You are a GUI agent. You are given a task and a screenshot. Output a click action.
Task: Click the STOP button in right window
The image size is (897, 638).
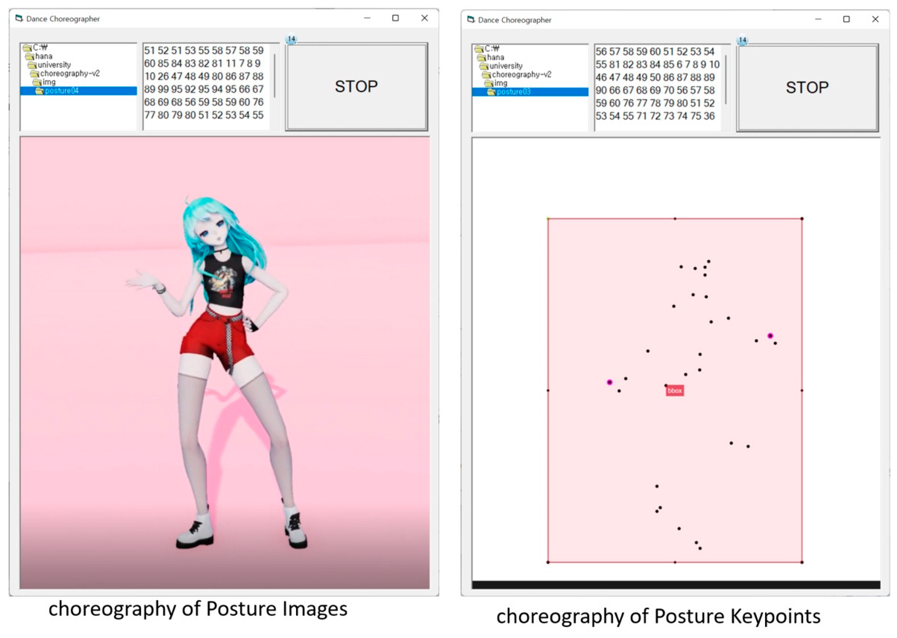807,88
